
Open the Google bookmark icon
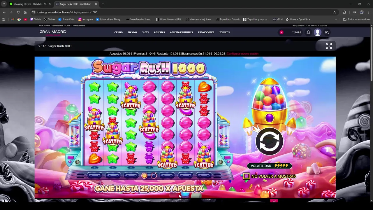click(x=19, y=20)
